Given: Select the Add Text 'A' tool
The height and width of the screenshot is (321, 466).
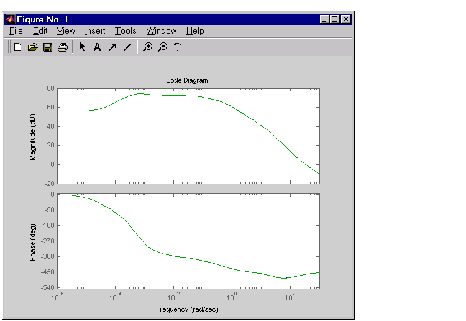Looking at the screenshot, I should [97, 47].
